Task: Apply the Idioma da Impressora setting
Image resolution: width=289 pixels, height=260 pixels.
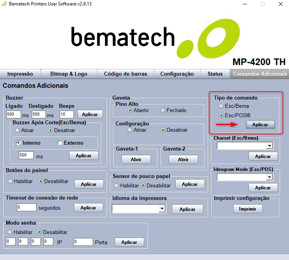Action: click(x=187, y=209)
